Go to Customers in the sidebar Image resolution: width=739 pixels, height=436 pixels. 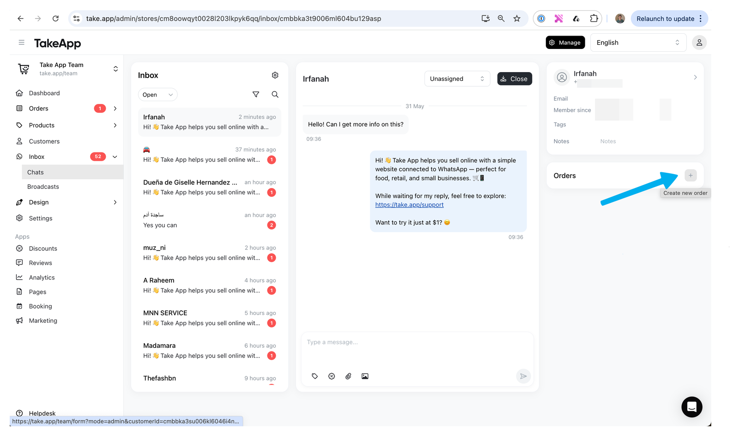coord(44,141)
